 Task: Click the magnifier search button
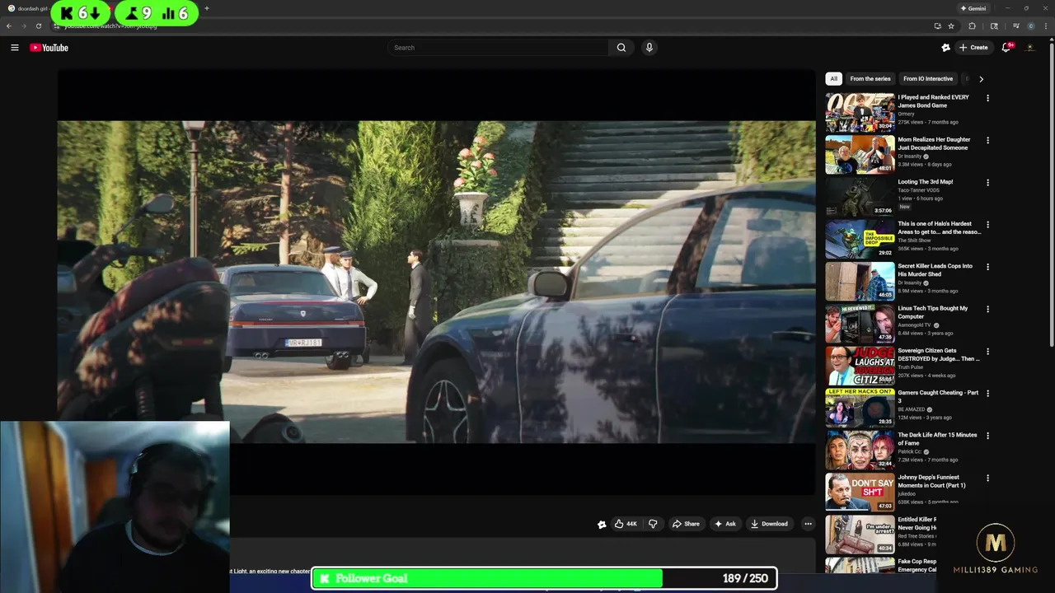point(621,48)
